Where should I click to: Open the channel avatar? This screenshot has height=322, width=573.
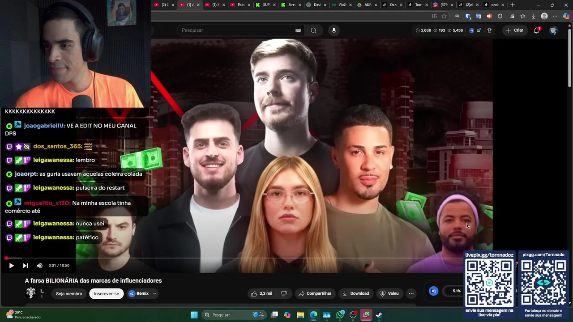tap(31, 293)
